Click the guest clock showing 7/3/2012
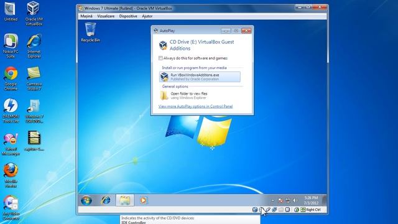Image resolution: width=398 pixels, height=224 pixels. click(311, 200)
